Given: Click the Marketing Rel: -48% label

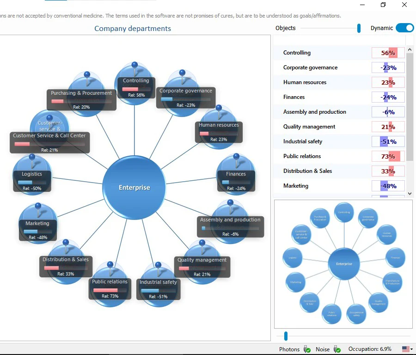Looking at the screenshot, I should pos(38,230).
